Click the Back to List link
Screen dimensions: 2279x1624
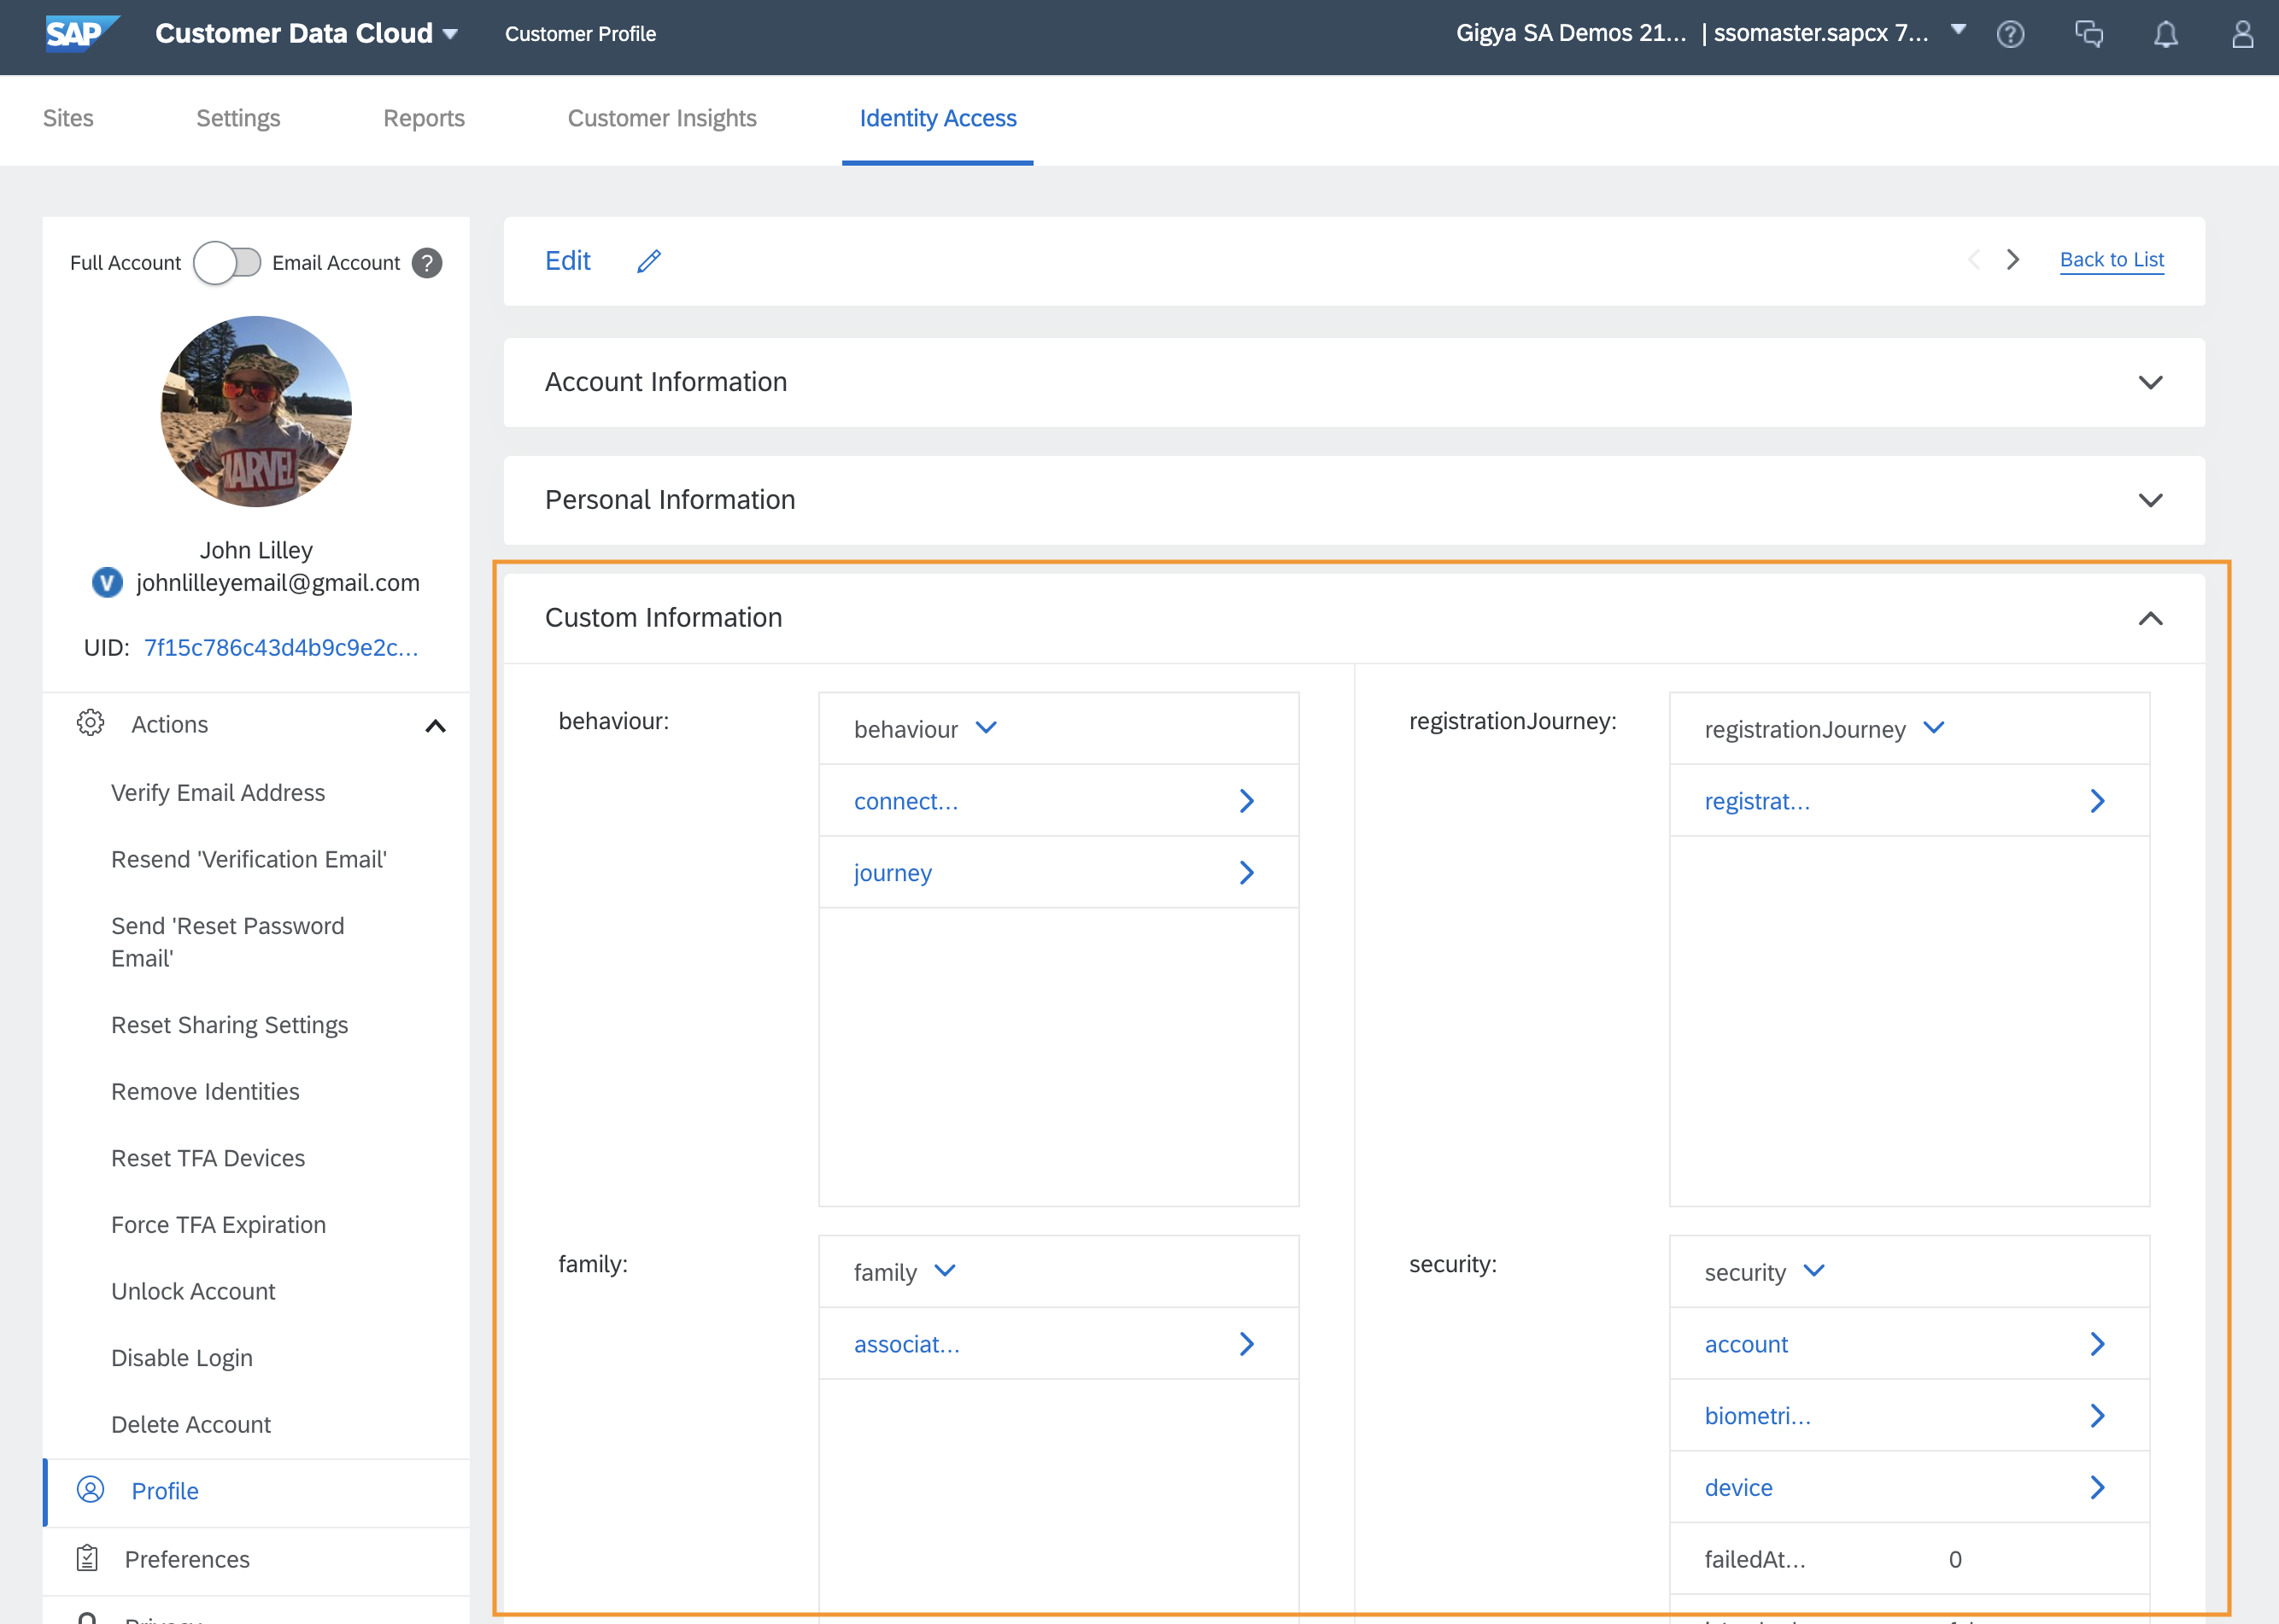coord(2111,260)
